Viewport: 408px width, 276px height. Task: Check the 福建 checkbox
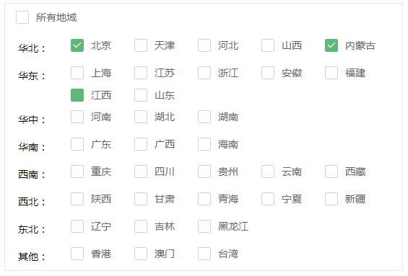coord(331,73)
